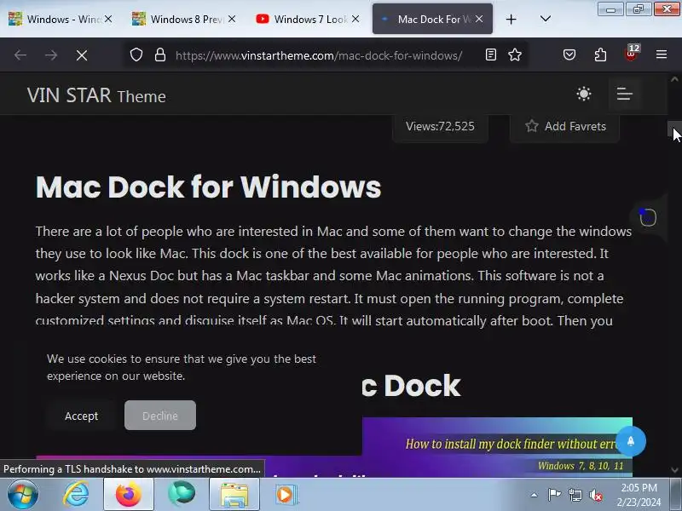Viewport: 682px width, 511px height.
Task: Accept the cookies
Action: pos(81,416)
